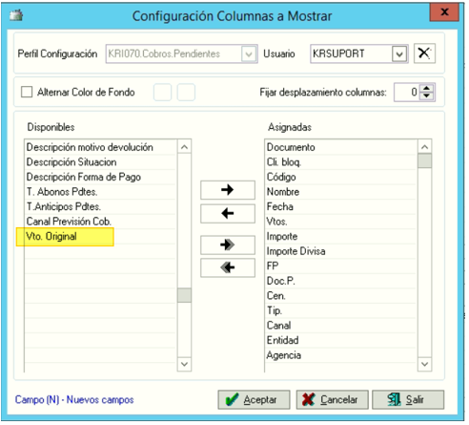Assign all fields with double right arrow
Screen dimensions: 469x425
(x=228, y=244)
